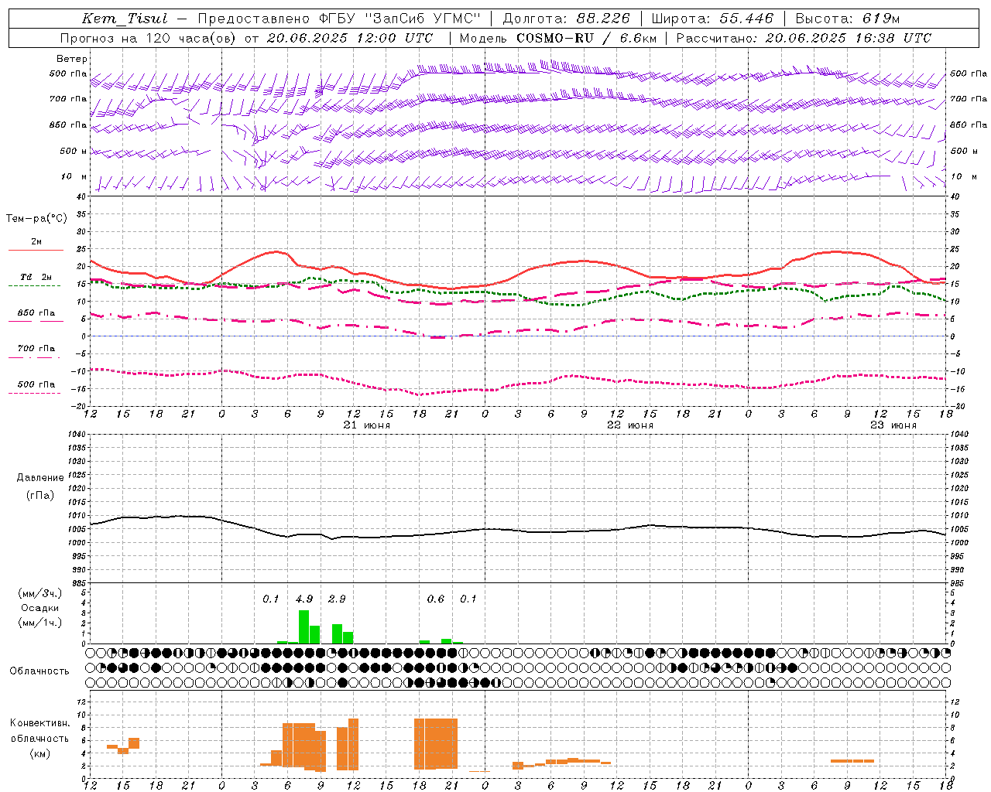The width and height of the screenshot is (991, 792).
Task: Click the Конвективн. convective cloud label
Action: (40, 723)
